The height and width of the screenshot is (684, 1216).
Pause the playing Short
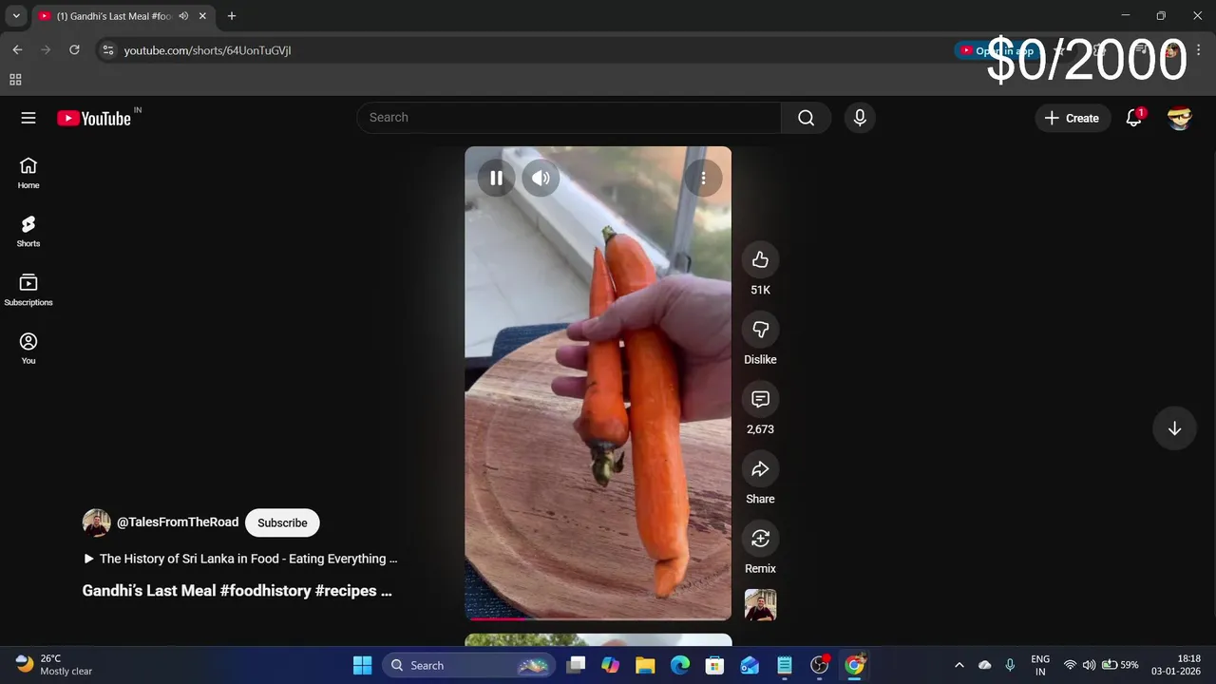496,178
